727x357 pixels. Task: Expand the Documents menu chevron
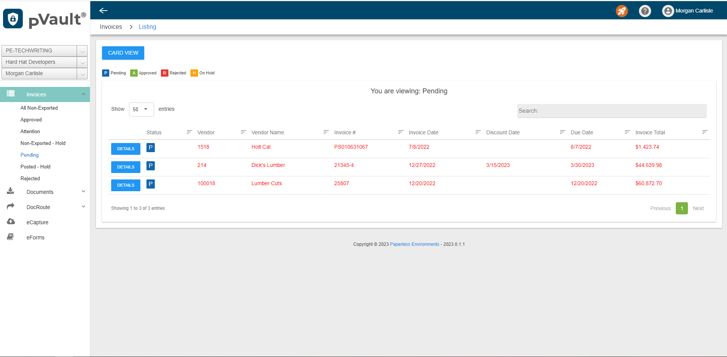point(83,192)
